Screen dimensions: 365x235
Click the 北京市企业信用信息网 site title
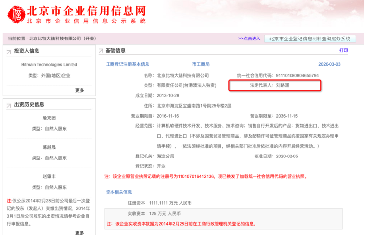(86, 11)
